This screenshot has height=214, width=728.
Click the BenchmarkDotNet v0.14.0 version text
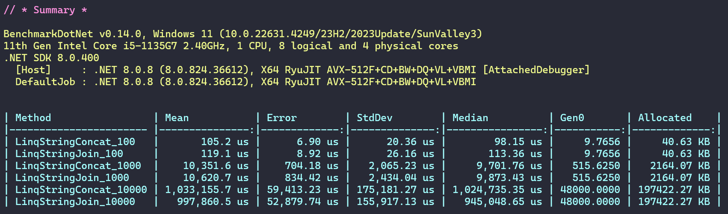72,34
